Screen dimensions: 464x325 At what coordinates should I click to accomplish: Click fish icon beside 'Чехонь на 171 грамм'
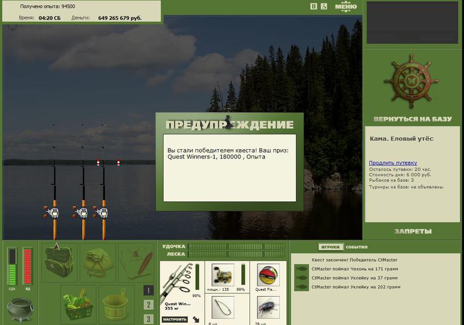(302, 269)
